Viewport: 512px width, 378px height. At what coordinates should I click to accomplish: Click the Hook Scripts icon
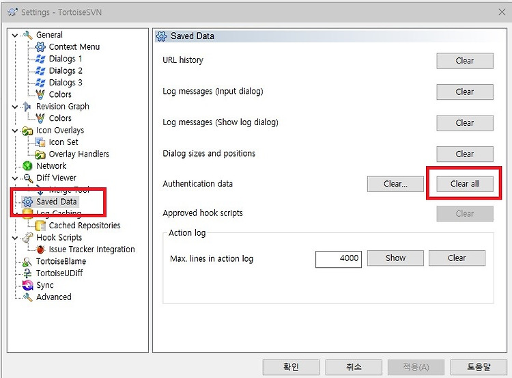27,237
